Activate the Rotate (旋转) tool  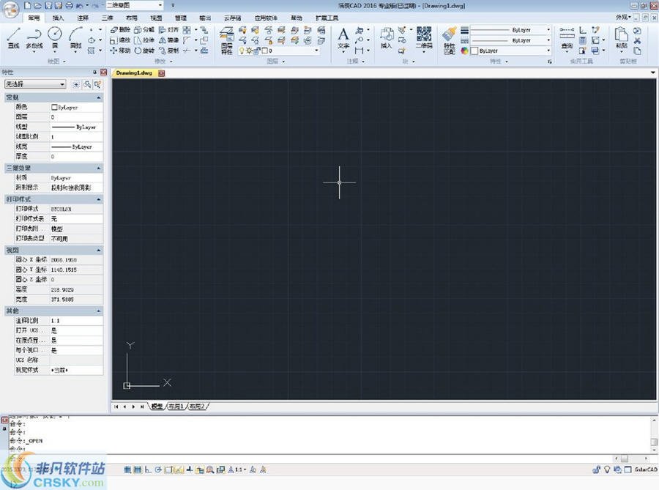(x=144, y=51)
